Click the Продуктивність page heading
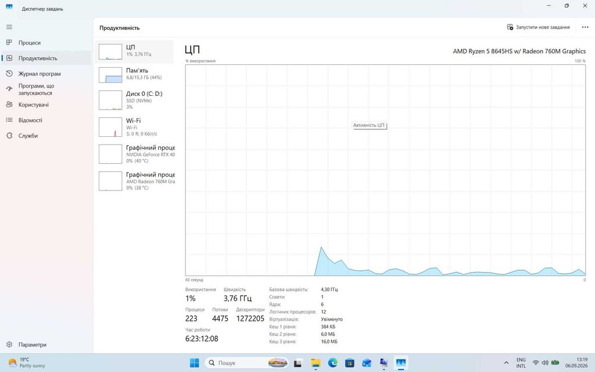This screenshot has height=372, width=595. coord(120,28)
